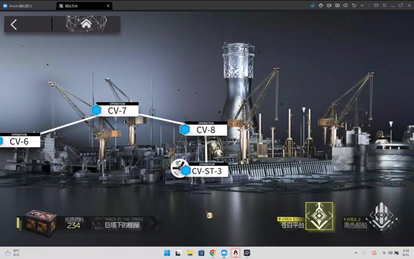Switch to Area 2 black ship emblem

pyautogui.click(x=381, y=216)
